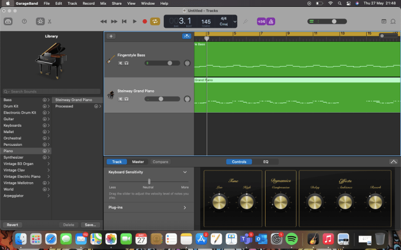Click the Rewind transport button
The height and width of the screenshot is (250, 401).
103,21
